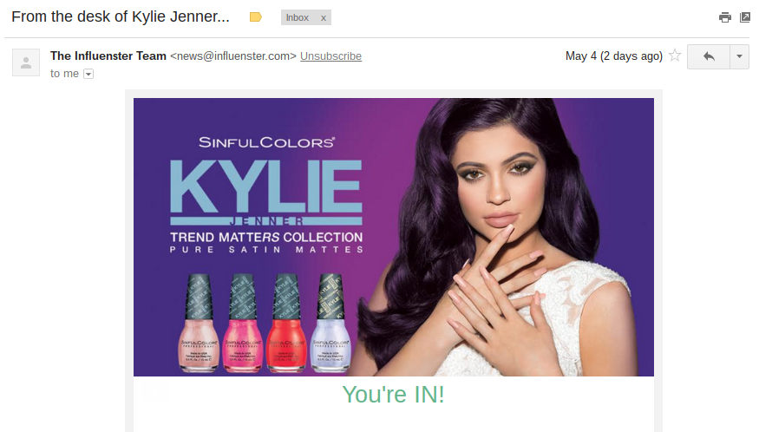
Task: Star this message from Influenster Team
Action: [675, 56]
